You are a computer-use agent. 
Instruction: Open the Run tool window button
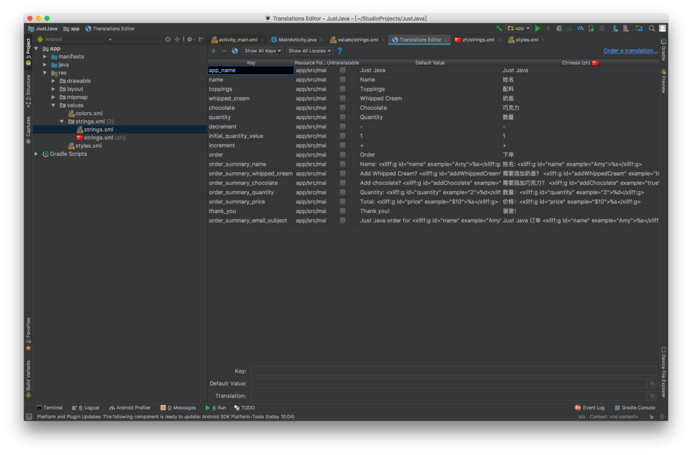pyautogui.click(x=216, y=408)
